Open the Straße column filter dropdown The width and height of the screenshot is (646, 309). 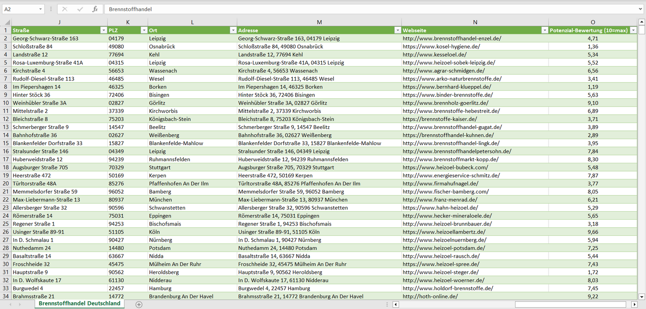pyautogui.click(x=103, y=30)
